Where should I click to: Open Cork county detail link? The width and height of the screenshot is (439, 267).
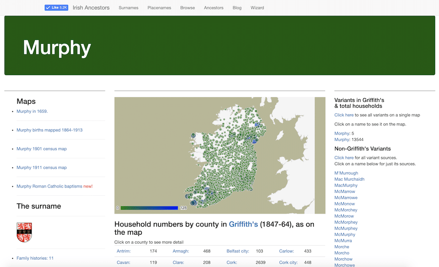coord(232,262)
